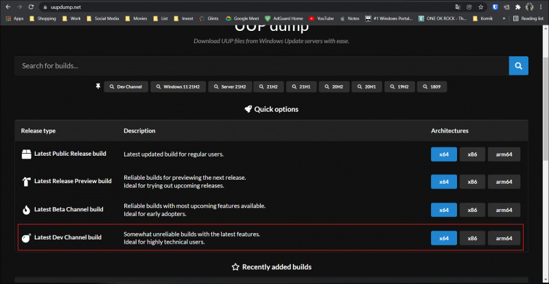Click the Release type column header

pos(38,131)
